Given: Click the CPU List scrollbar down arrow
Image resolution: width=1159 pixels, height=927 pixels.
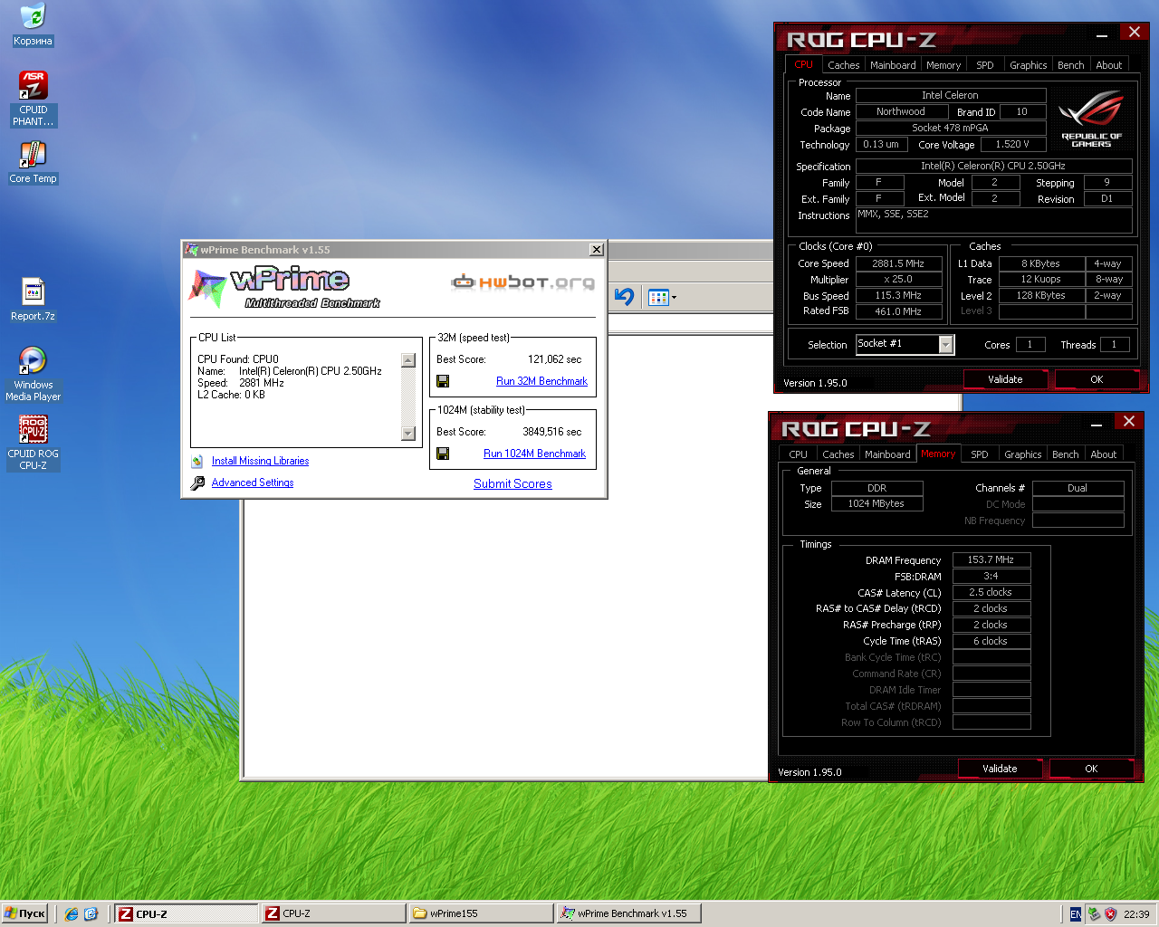Looking at the screenshot, I should pyautogui.click(x=408, y=434).
